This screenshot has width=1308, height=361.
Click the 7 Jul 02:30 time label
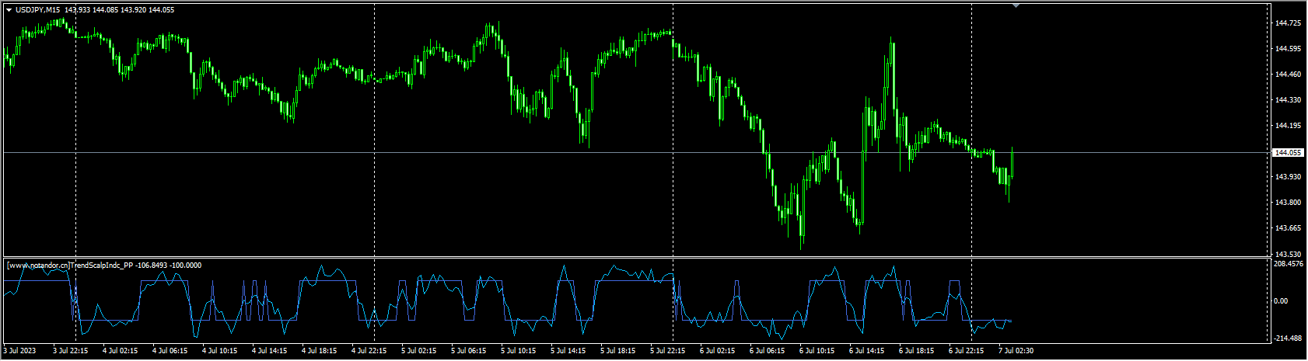[x=1016, y=351]
